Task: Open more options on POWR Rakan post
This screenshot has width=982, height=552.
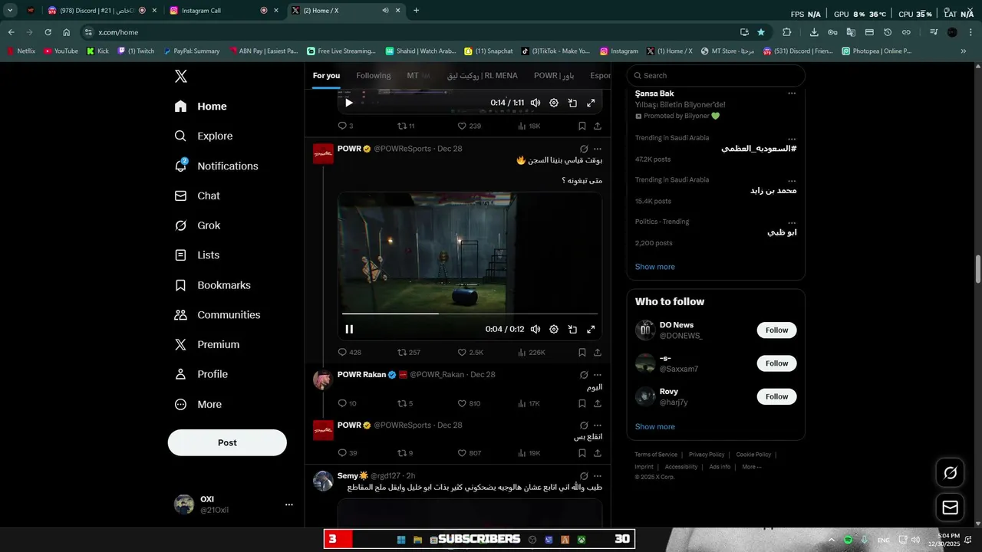Action: pos(598,375)
